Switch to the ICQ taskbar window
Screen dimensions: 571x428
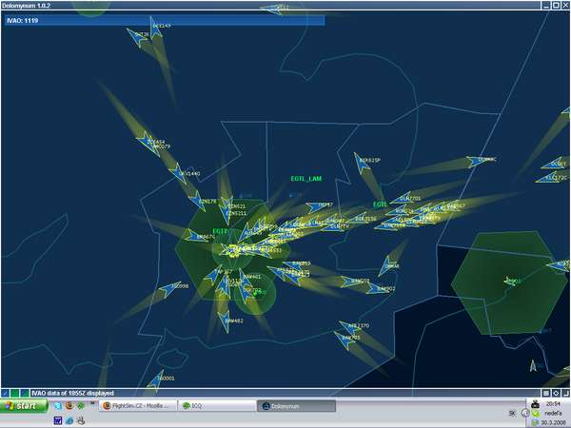(x=217, y=406)
